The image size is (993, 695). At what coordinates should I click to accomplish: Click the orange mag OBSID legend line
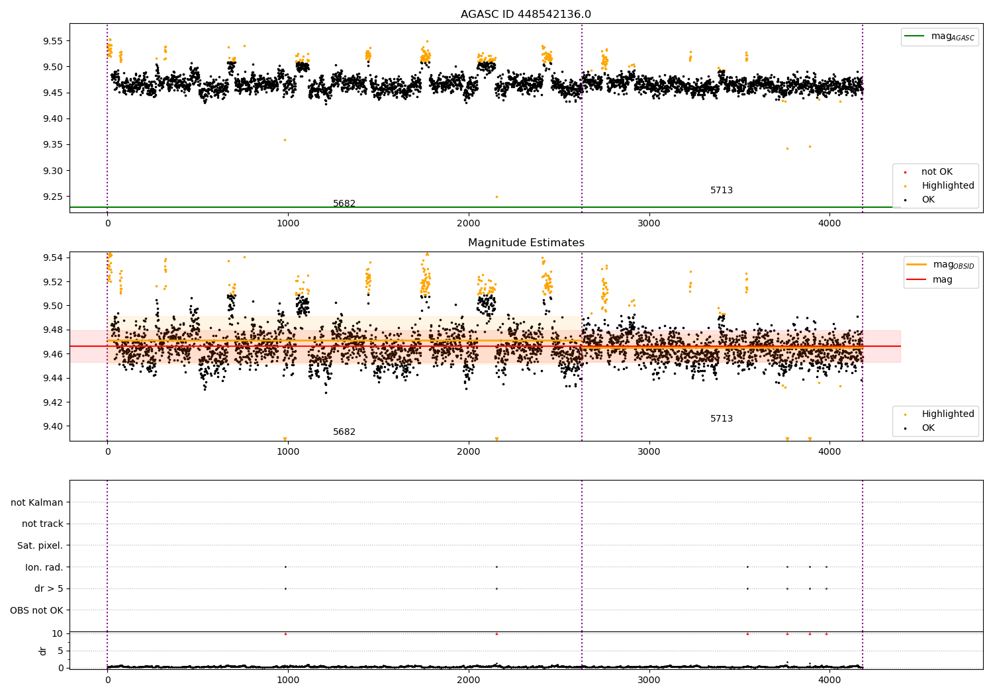[x=917, y=265]
